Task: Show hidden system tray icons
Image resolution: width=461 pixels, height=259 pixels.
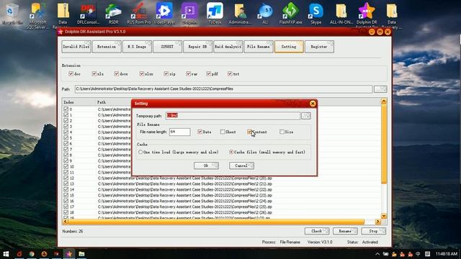Action: point(377,254)
